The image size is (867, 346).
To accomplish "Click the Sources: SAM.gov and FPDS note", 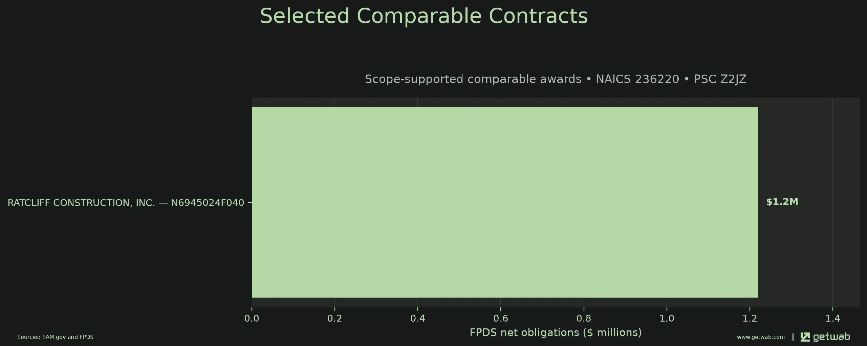I will pos(55,337).
